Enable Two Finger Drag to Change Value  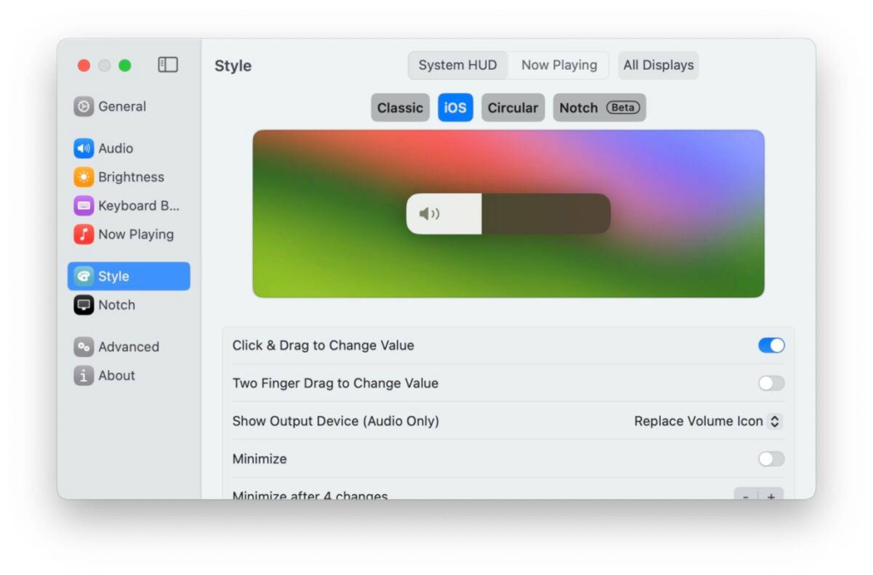(x=770, y=383)
